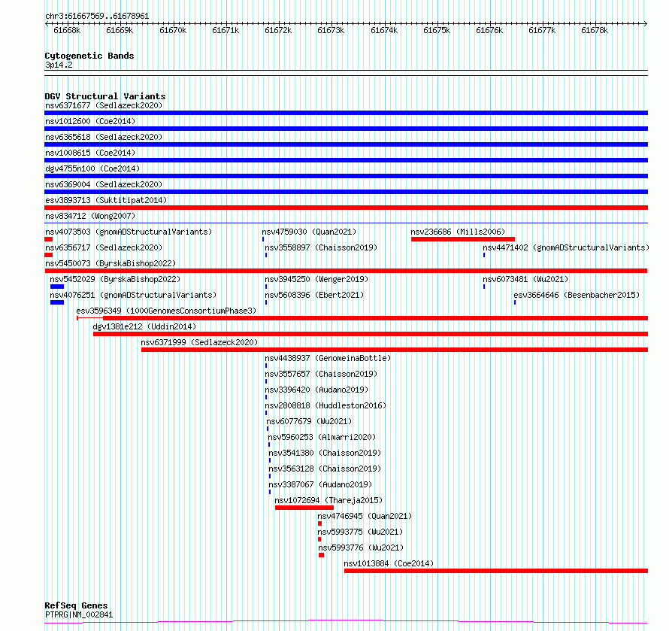Click the blue nsv5452029 variant bar
The width and height of the screenshot is (669, 631).
pos(57,287)
